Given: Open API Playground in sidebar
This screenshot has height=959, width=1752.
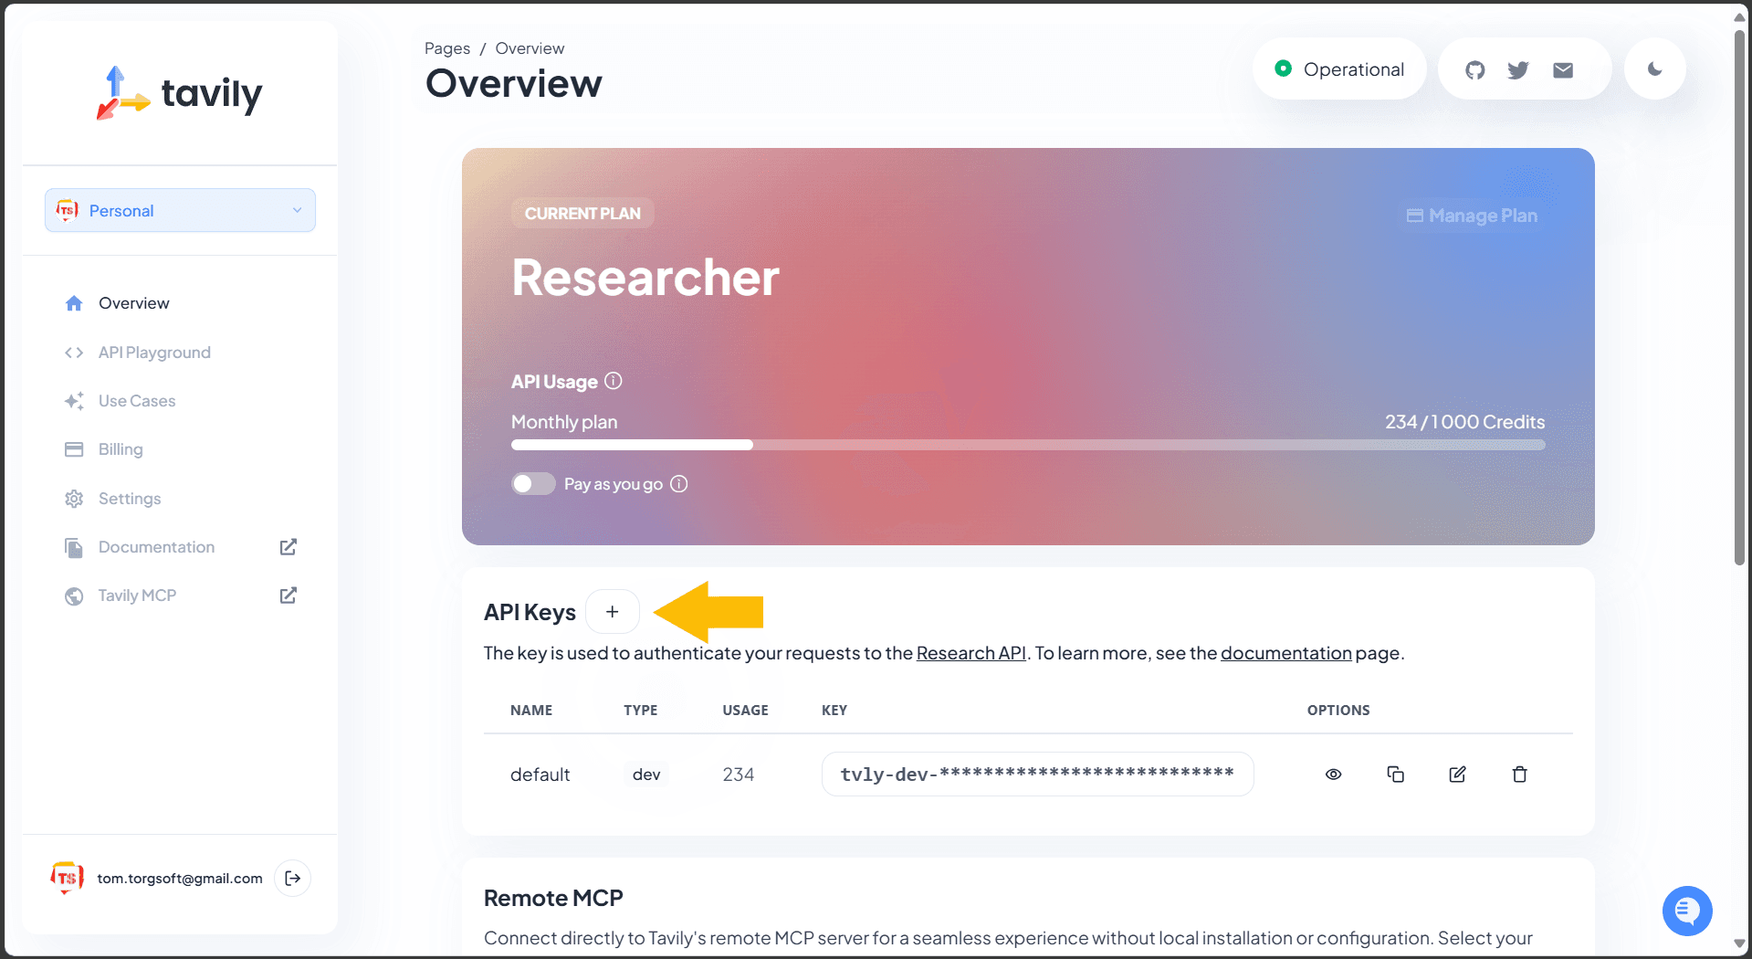Looking at the screenshot, I should (x=154, y=353).
